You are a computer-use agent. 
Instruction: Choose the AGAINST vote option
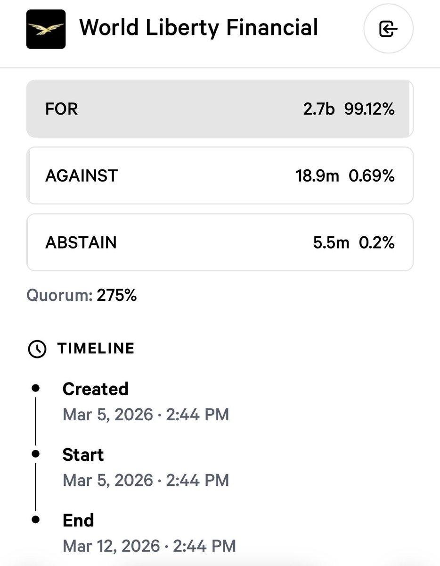pyautogui.click(x=220, y=175)
